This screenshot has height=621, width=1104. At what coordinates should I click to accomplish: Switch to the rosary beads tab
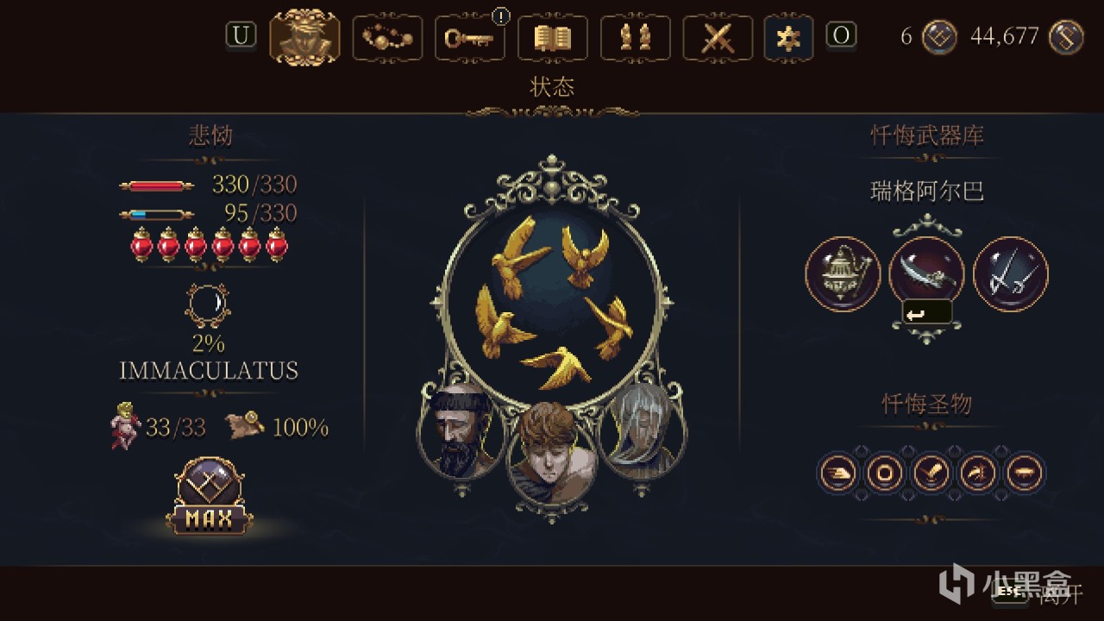[387, 38]
